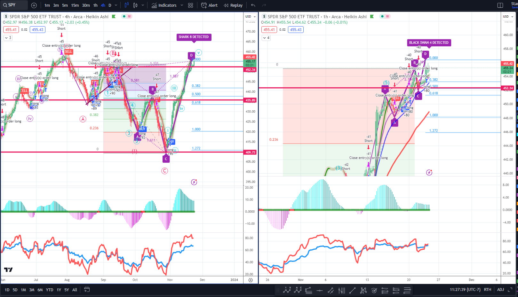Toggle the pink Heikin Ashi approximation icon on the 4h chart
518x297 pixels.
129,16
